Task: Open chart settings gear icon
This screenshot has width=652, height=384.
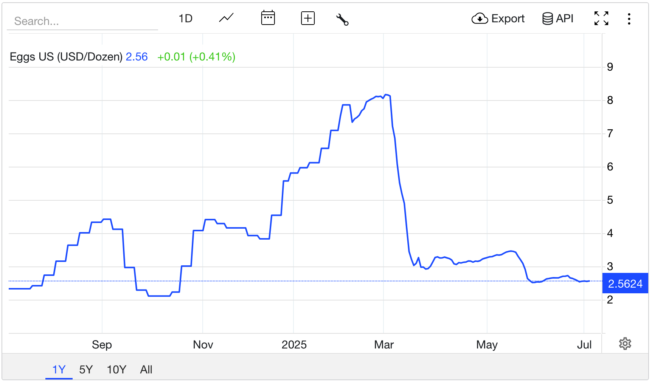Action: (625, 344)
